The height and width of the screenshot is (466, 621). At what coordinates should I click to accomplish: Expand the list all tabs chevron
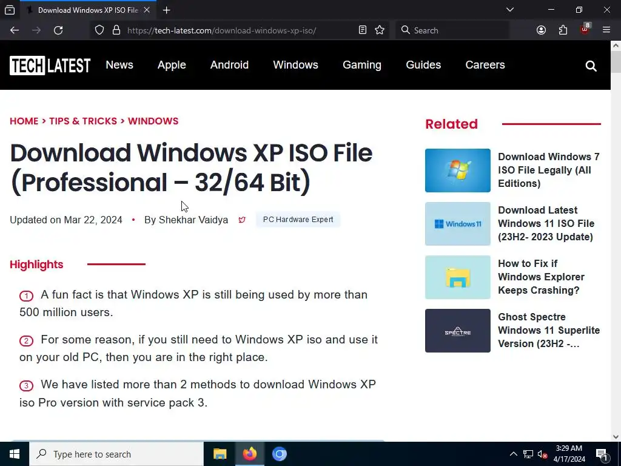coord(510,10)
